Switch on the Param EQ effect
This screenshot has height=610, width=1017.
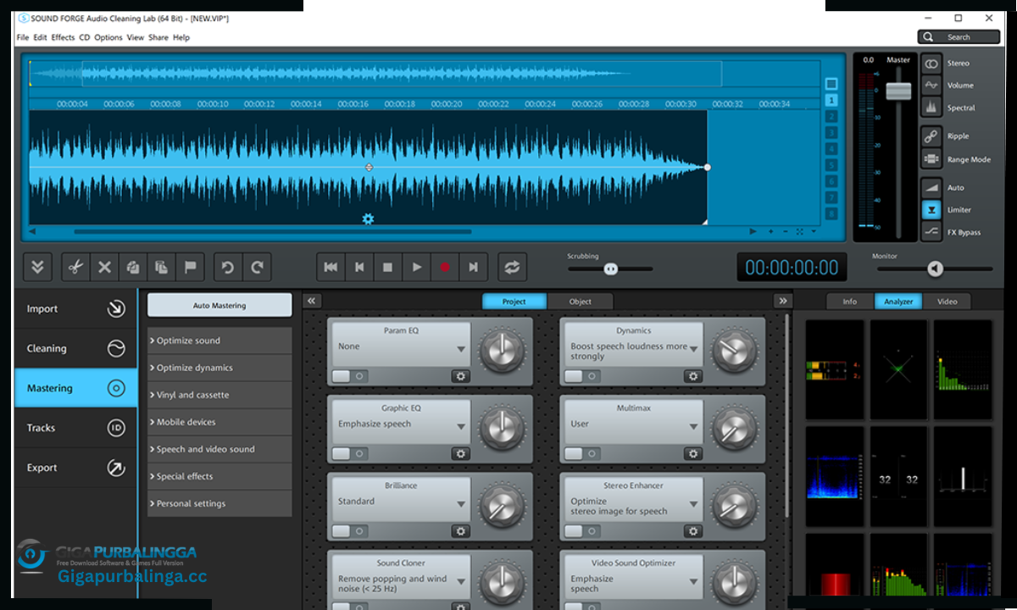(349, 376)
